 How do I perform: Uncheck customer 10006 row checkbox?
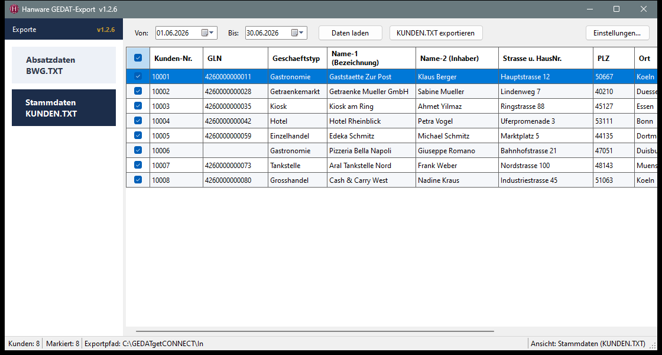138,150
